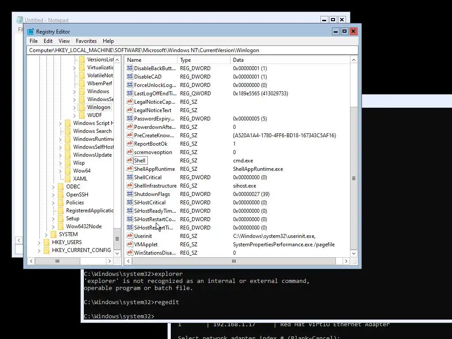The image size is (452, 339).
Task: Select the PasswordExpiryWarning value icon
Action: (x=130, y=118)
